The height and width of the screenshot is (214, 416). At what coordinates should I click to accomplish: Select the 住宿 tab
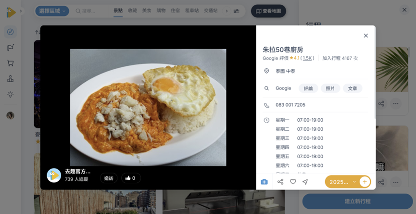[175, 11]
